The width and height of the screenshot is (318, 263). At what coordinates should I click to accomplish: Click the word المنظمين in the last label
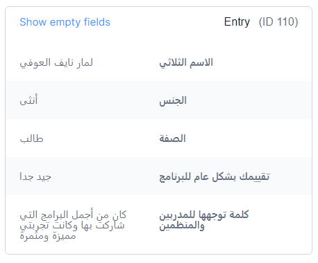(178, 226)
